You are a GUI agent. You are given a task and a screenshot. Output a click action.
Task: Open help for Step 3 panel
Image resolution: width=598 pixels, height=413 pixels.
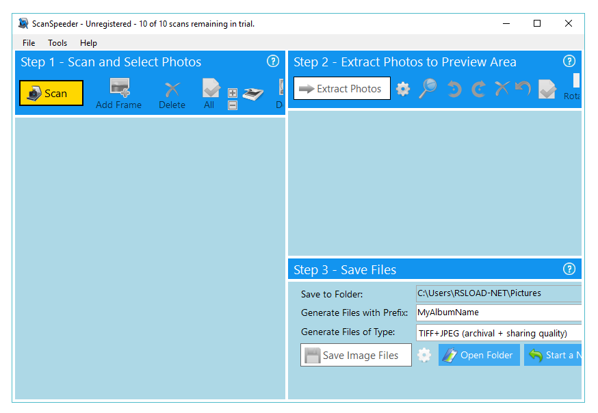tap(569, 269)
